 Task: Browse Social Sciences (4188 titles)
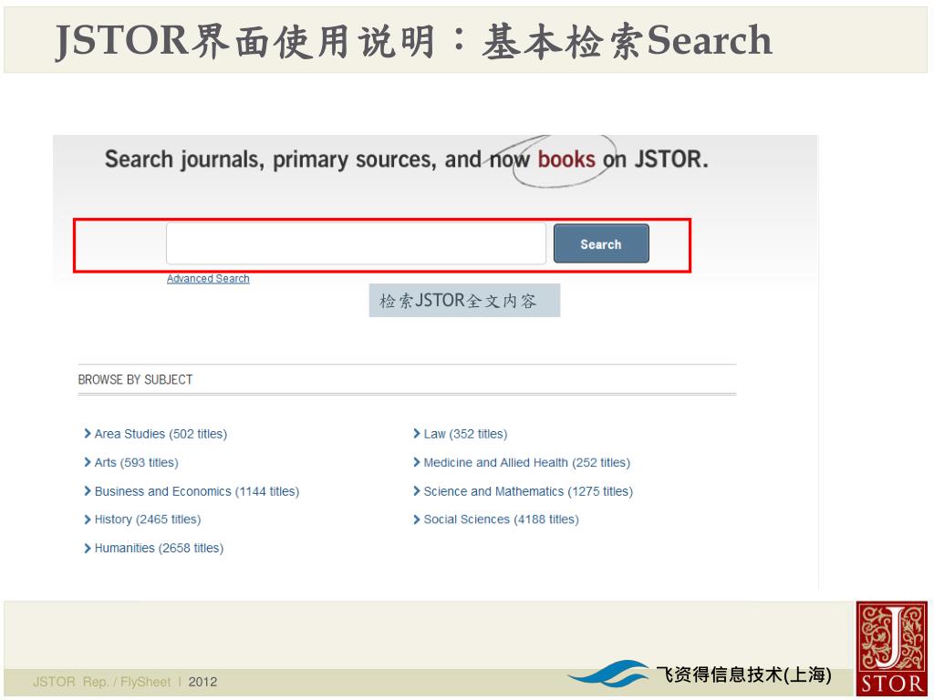pos(501,519)
